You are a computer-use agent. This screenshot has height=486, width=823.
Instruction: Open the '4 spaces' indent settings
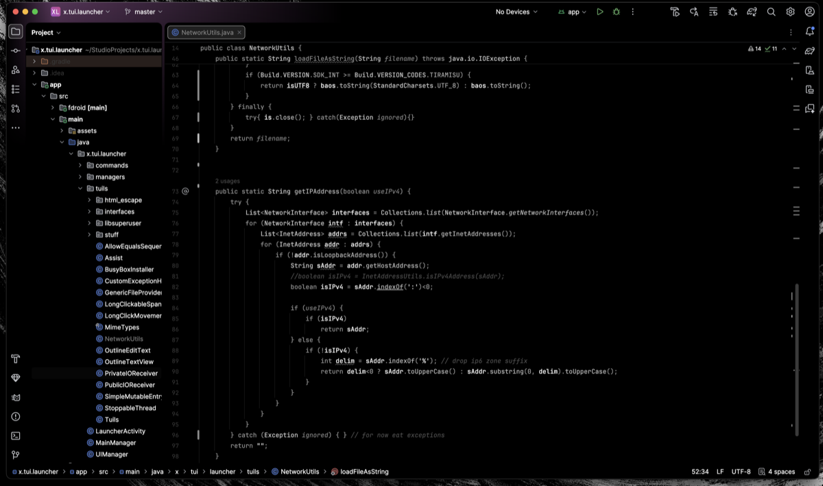781,472
